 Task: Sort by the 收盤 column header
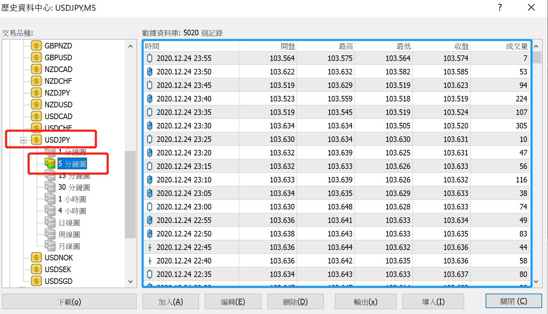(x=442, y=46)
